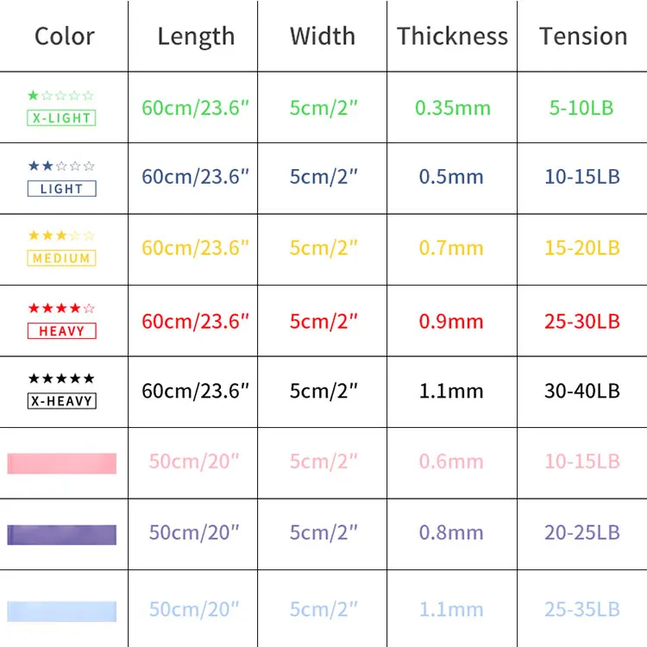
Task: Click the 5-10LB tension value
Action: point(581,108)
